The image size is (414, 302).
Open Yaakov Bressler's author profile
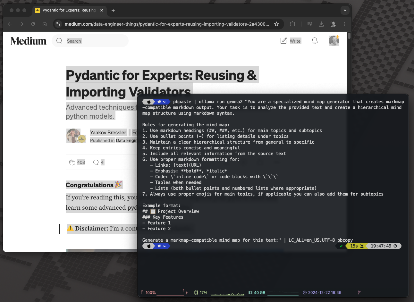click(x=108, y=132)
